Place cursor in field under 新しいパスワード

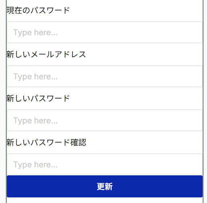pos(105,121)
